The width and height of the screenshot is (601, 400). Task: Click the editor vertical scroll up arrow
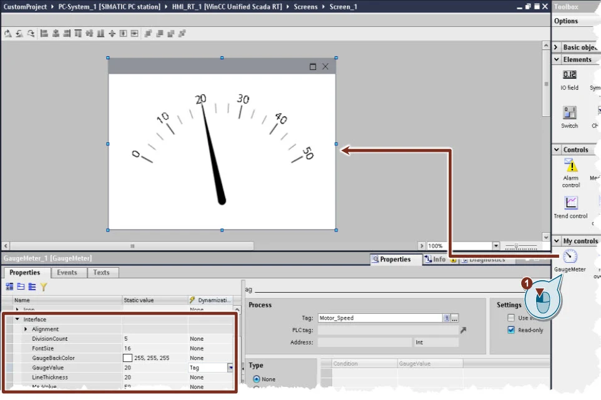pos(546,46)
